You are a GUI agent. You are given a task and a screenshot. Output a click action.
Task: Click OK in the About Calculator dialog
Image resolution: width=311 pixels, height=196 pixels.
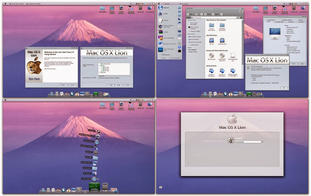coord(284,88)
